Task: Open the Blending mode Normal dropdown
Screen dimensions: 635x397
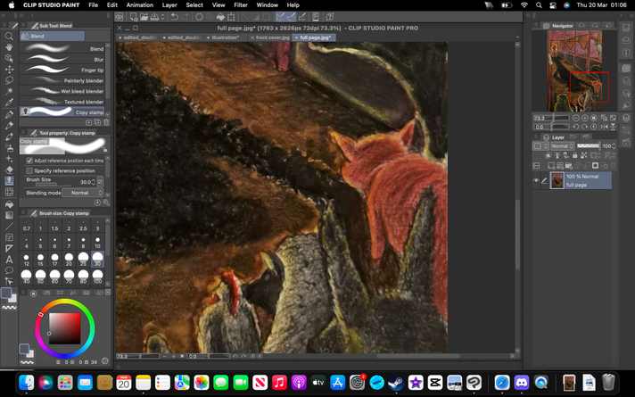Action: pyautogui.click(x=83, y=193)
